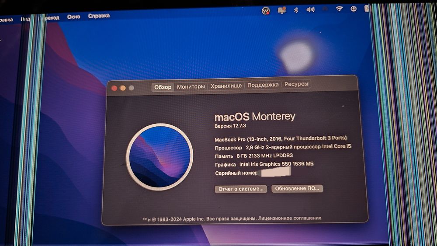
Task: Click the Обновление ПО... button
Action: (297, 189)
